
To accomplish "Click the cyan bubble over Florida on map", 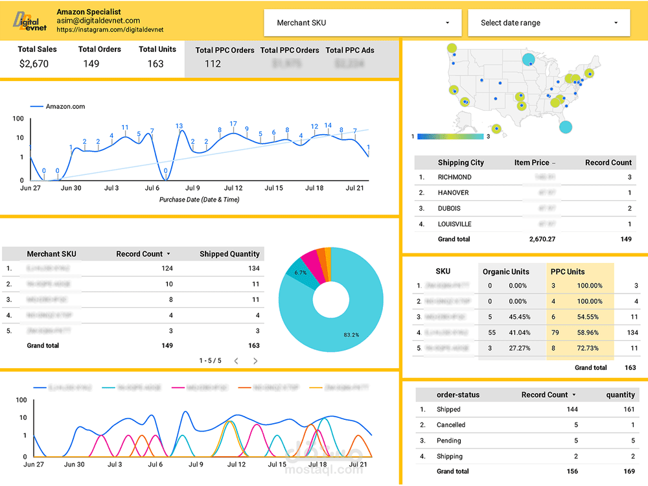I will tap(565, 127).
